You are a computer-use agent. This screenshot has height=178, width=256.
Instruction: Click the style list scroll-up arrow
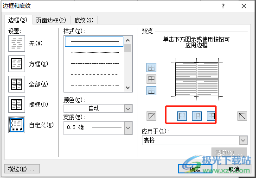pyautogui.click(x=128, y=40)
